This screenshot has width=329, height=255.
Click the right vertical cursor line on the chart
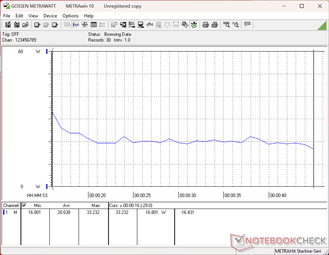(x=314, y=119)
